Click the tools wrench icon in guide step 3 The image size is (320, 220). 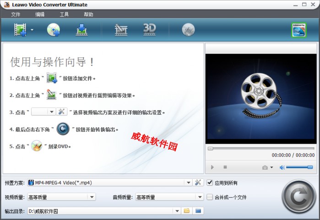click(x=62, y=112)
